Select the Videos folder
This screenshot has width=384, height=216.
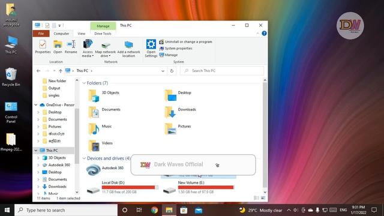click(101, 145)
